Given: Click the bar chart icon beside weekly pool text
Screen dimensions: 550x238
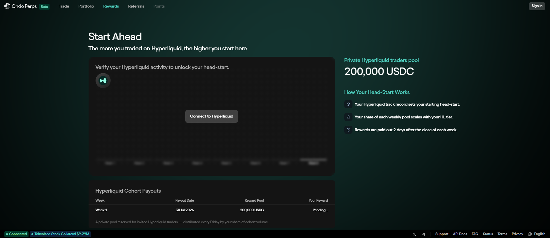Looking at the screenshot, I should tap(348, 117).
